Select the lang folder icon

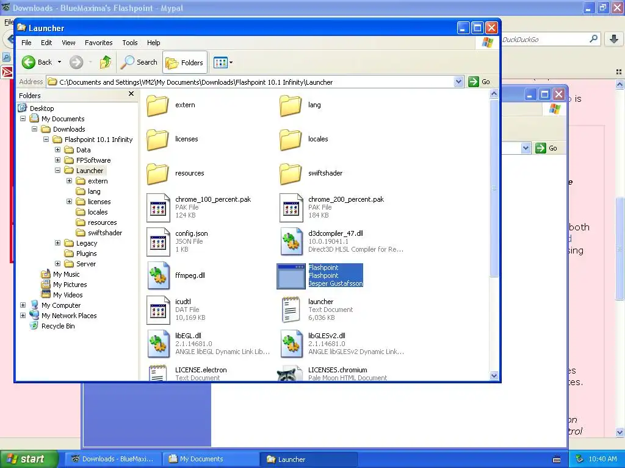pos(291,105)
